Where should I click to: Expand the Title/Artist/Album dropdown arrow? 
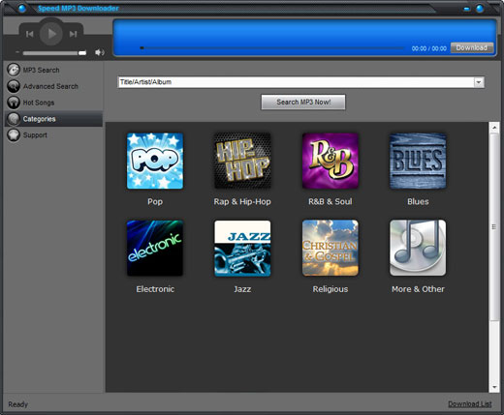(479, 82)
